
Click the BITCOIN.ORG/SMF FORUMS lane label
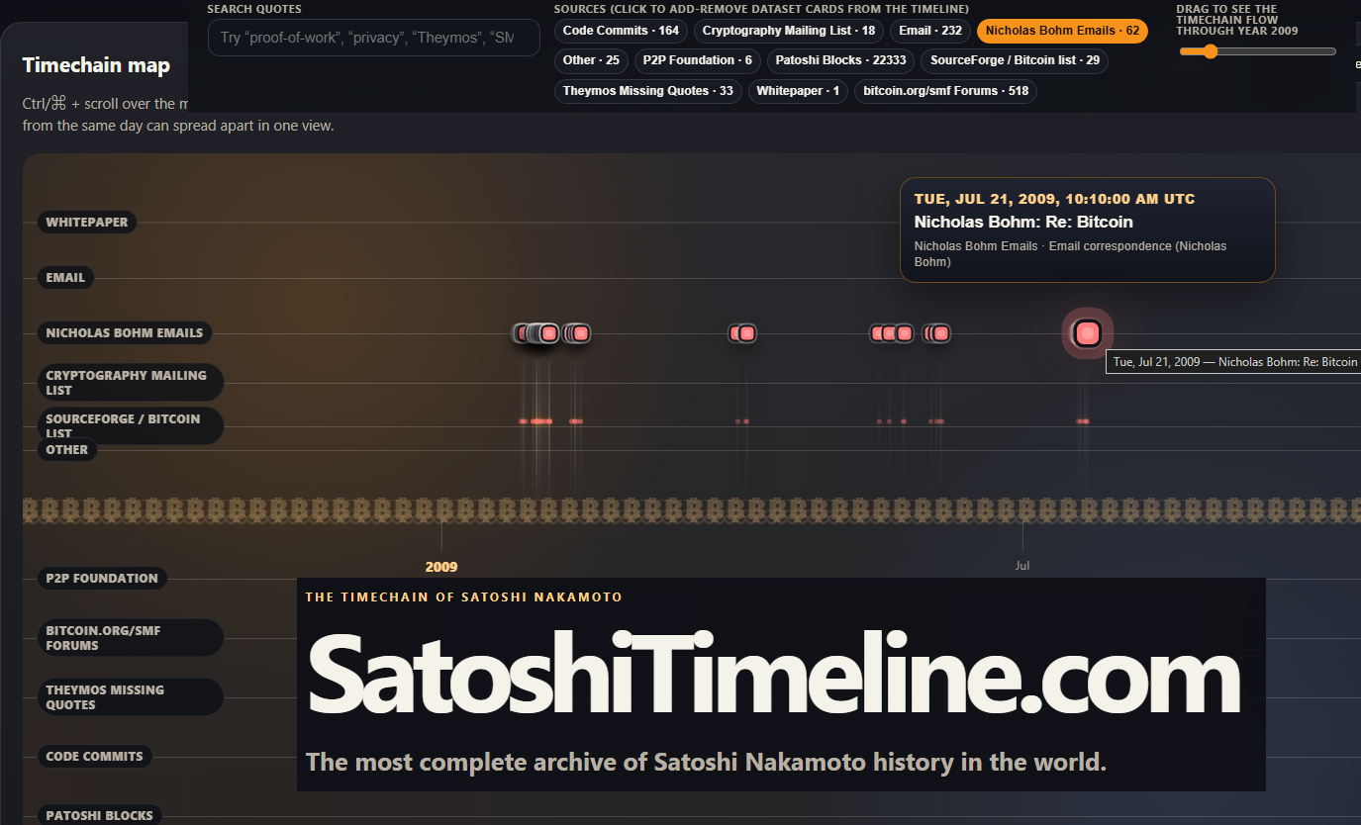pos(131,638)
